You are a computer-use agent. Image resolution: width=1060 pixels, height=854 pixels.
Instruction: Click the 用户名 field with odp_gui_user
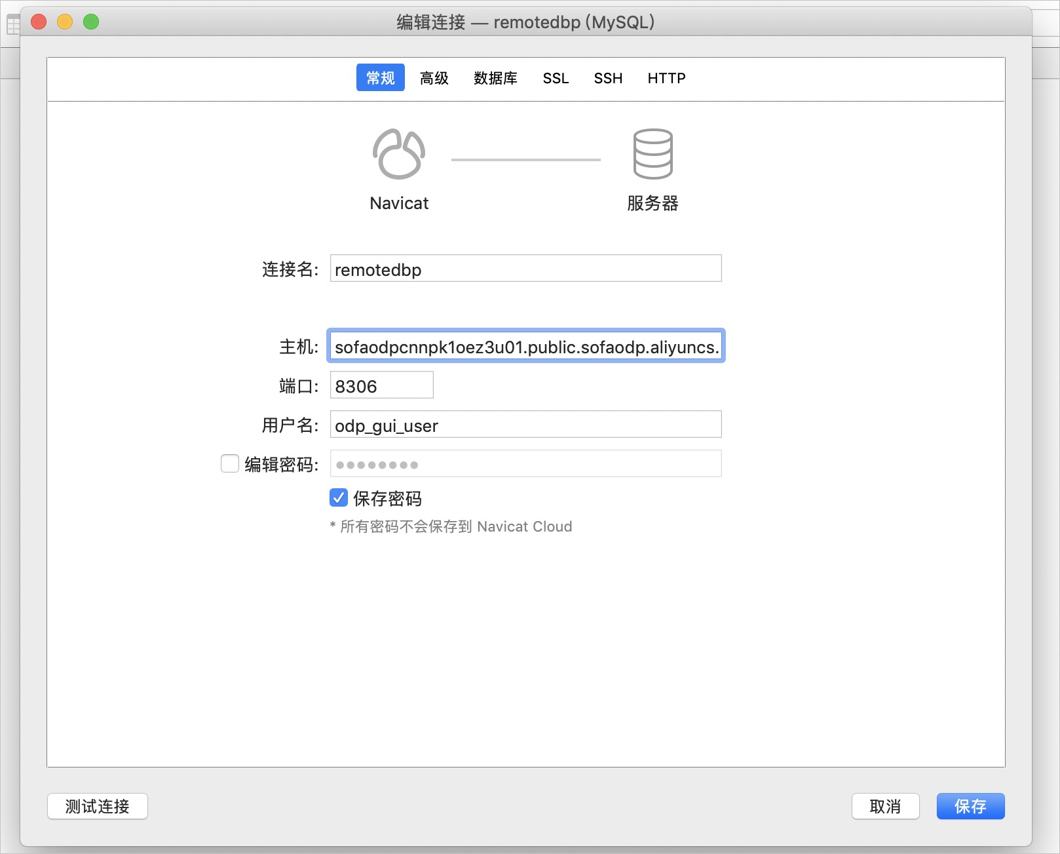pyautogui.click(x=525, y=424)
